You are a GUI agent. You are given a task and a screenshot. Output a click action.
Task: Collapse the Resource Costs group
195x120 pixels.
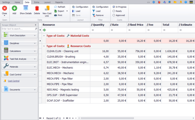(44, 46)
